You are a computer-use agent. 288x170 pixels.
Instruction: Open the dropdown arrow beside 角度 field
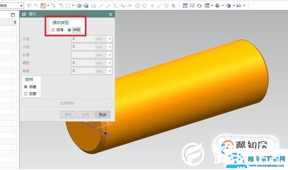[x=110, y=71]
